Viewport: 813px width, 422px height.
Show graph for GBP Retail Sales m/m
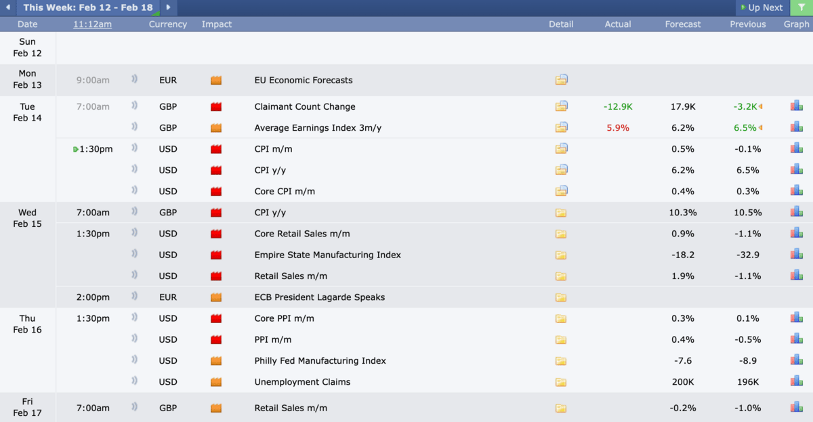click(797, 407)
